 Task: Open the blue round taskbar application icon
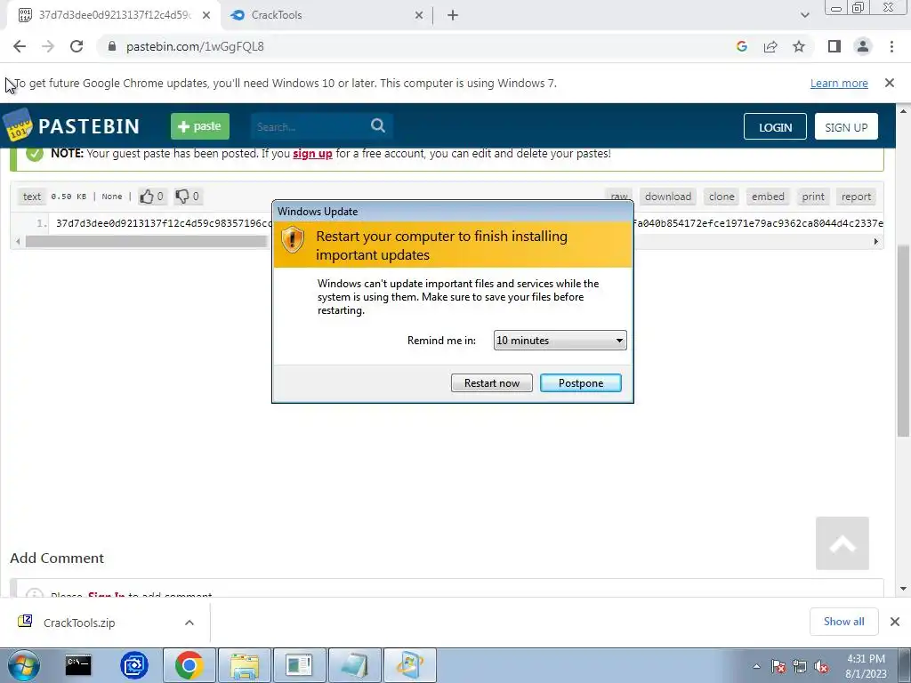coord(134,665)
